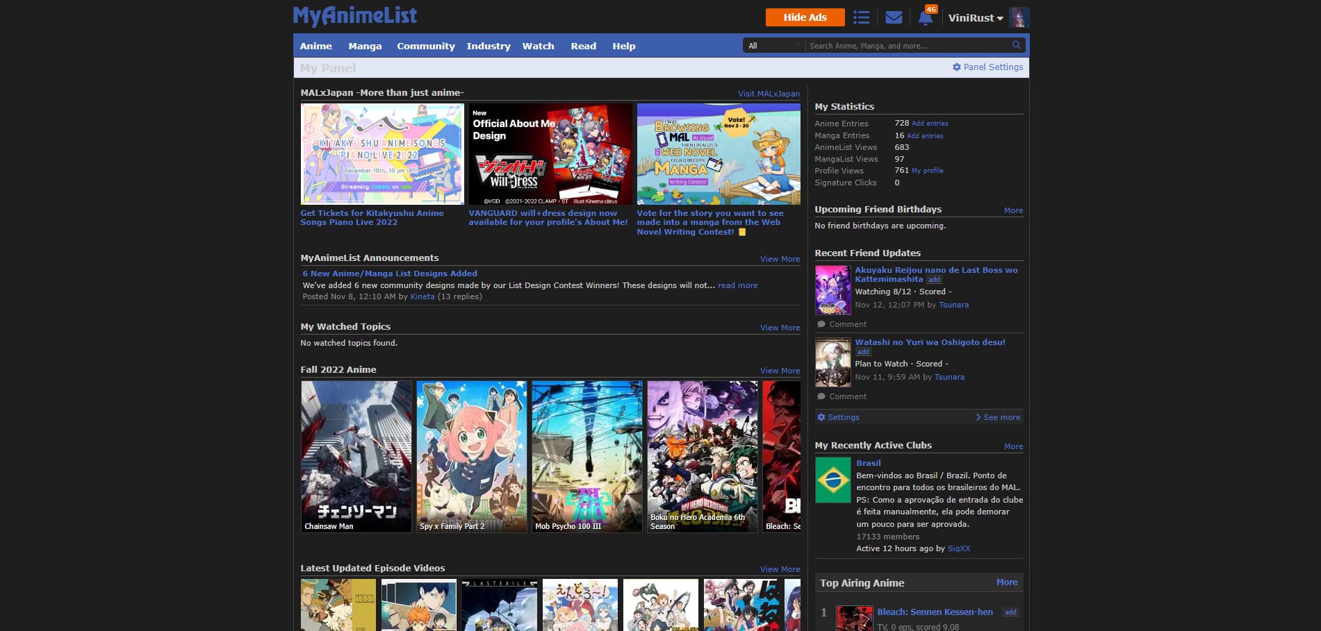Click the MyAnimeList logo
This screenshot has width=1321, height=631.
pyautogui.click(x=355, y=16)
